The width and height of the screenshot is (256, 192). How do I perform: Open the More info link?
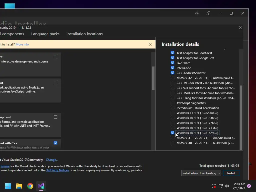click(x=22, y=44)
